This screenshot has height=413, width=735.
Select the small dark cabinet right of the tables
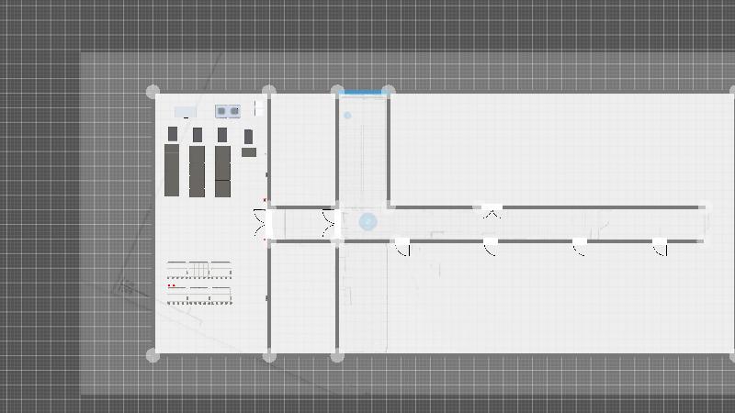tap(249, 152)
